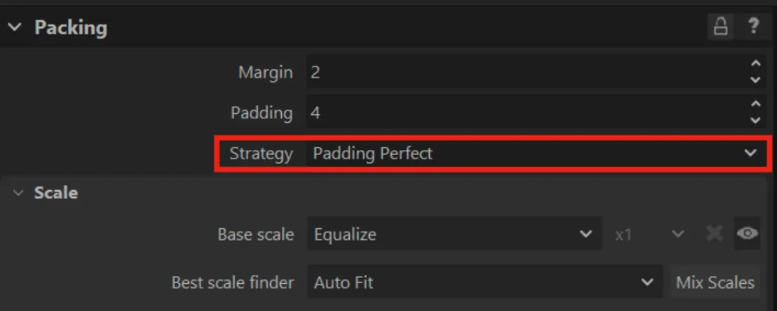Image resolution: width=777 pixels, height=311 pixels.
Task: Decrease the Padding value with down arrow
Action: (755, 120)
